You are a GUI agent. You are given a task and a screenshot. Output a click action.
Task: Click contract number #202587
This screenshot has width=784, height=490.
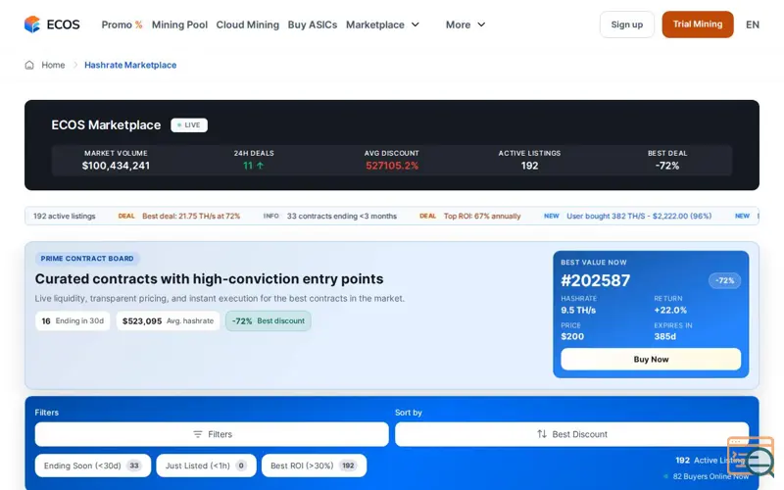point(596,280)
